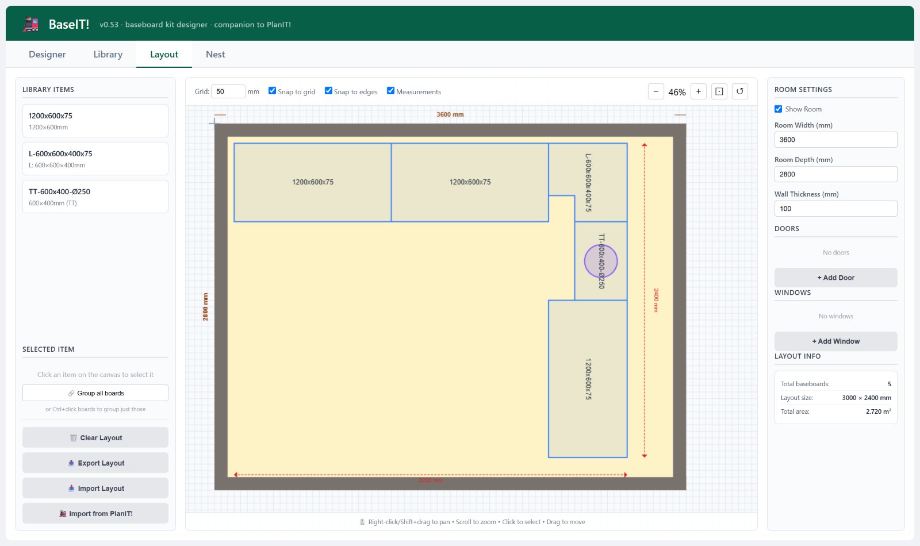Click Export Layout button
The height and width of the screenshot is (546, 920).
tap(95, 463)
